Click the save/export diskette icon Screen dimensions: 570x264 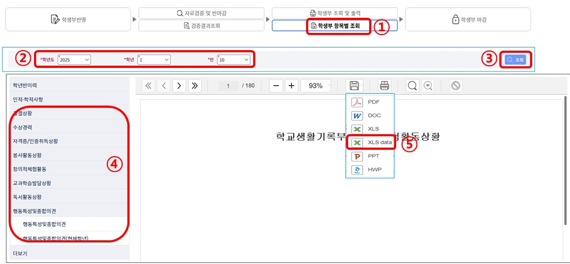click(354, 86)
